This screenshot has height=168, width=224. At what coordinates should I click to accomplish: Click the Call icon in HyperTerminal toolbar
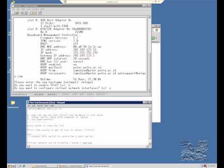(x=22, y=13)
